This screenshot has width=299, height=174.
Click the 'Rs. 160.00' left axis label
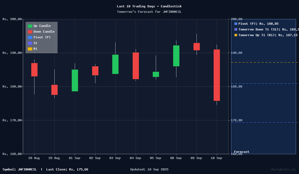(x=12, y=154)
